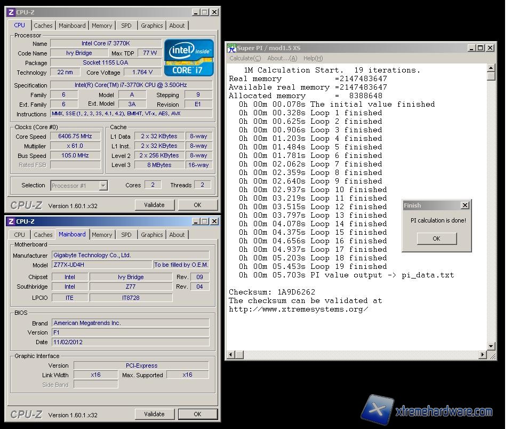
Task: Open the Processor #1 selection dropdown
Action: 103,186
